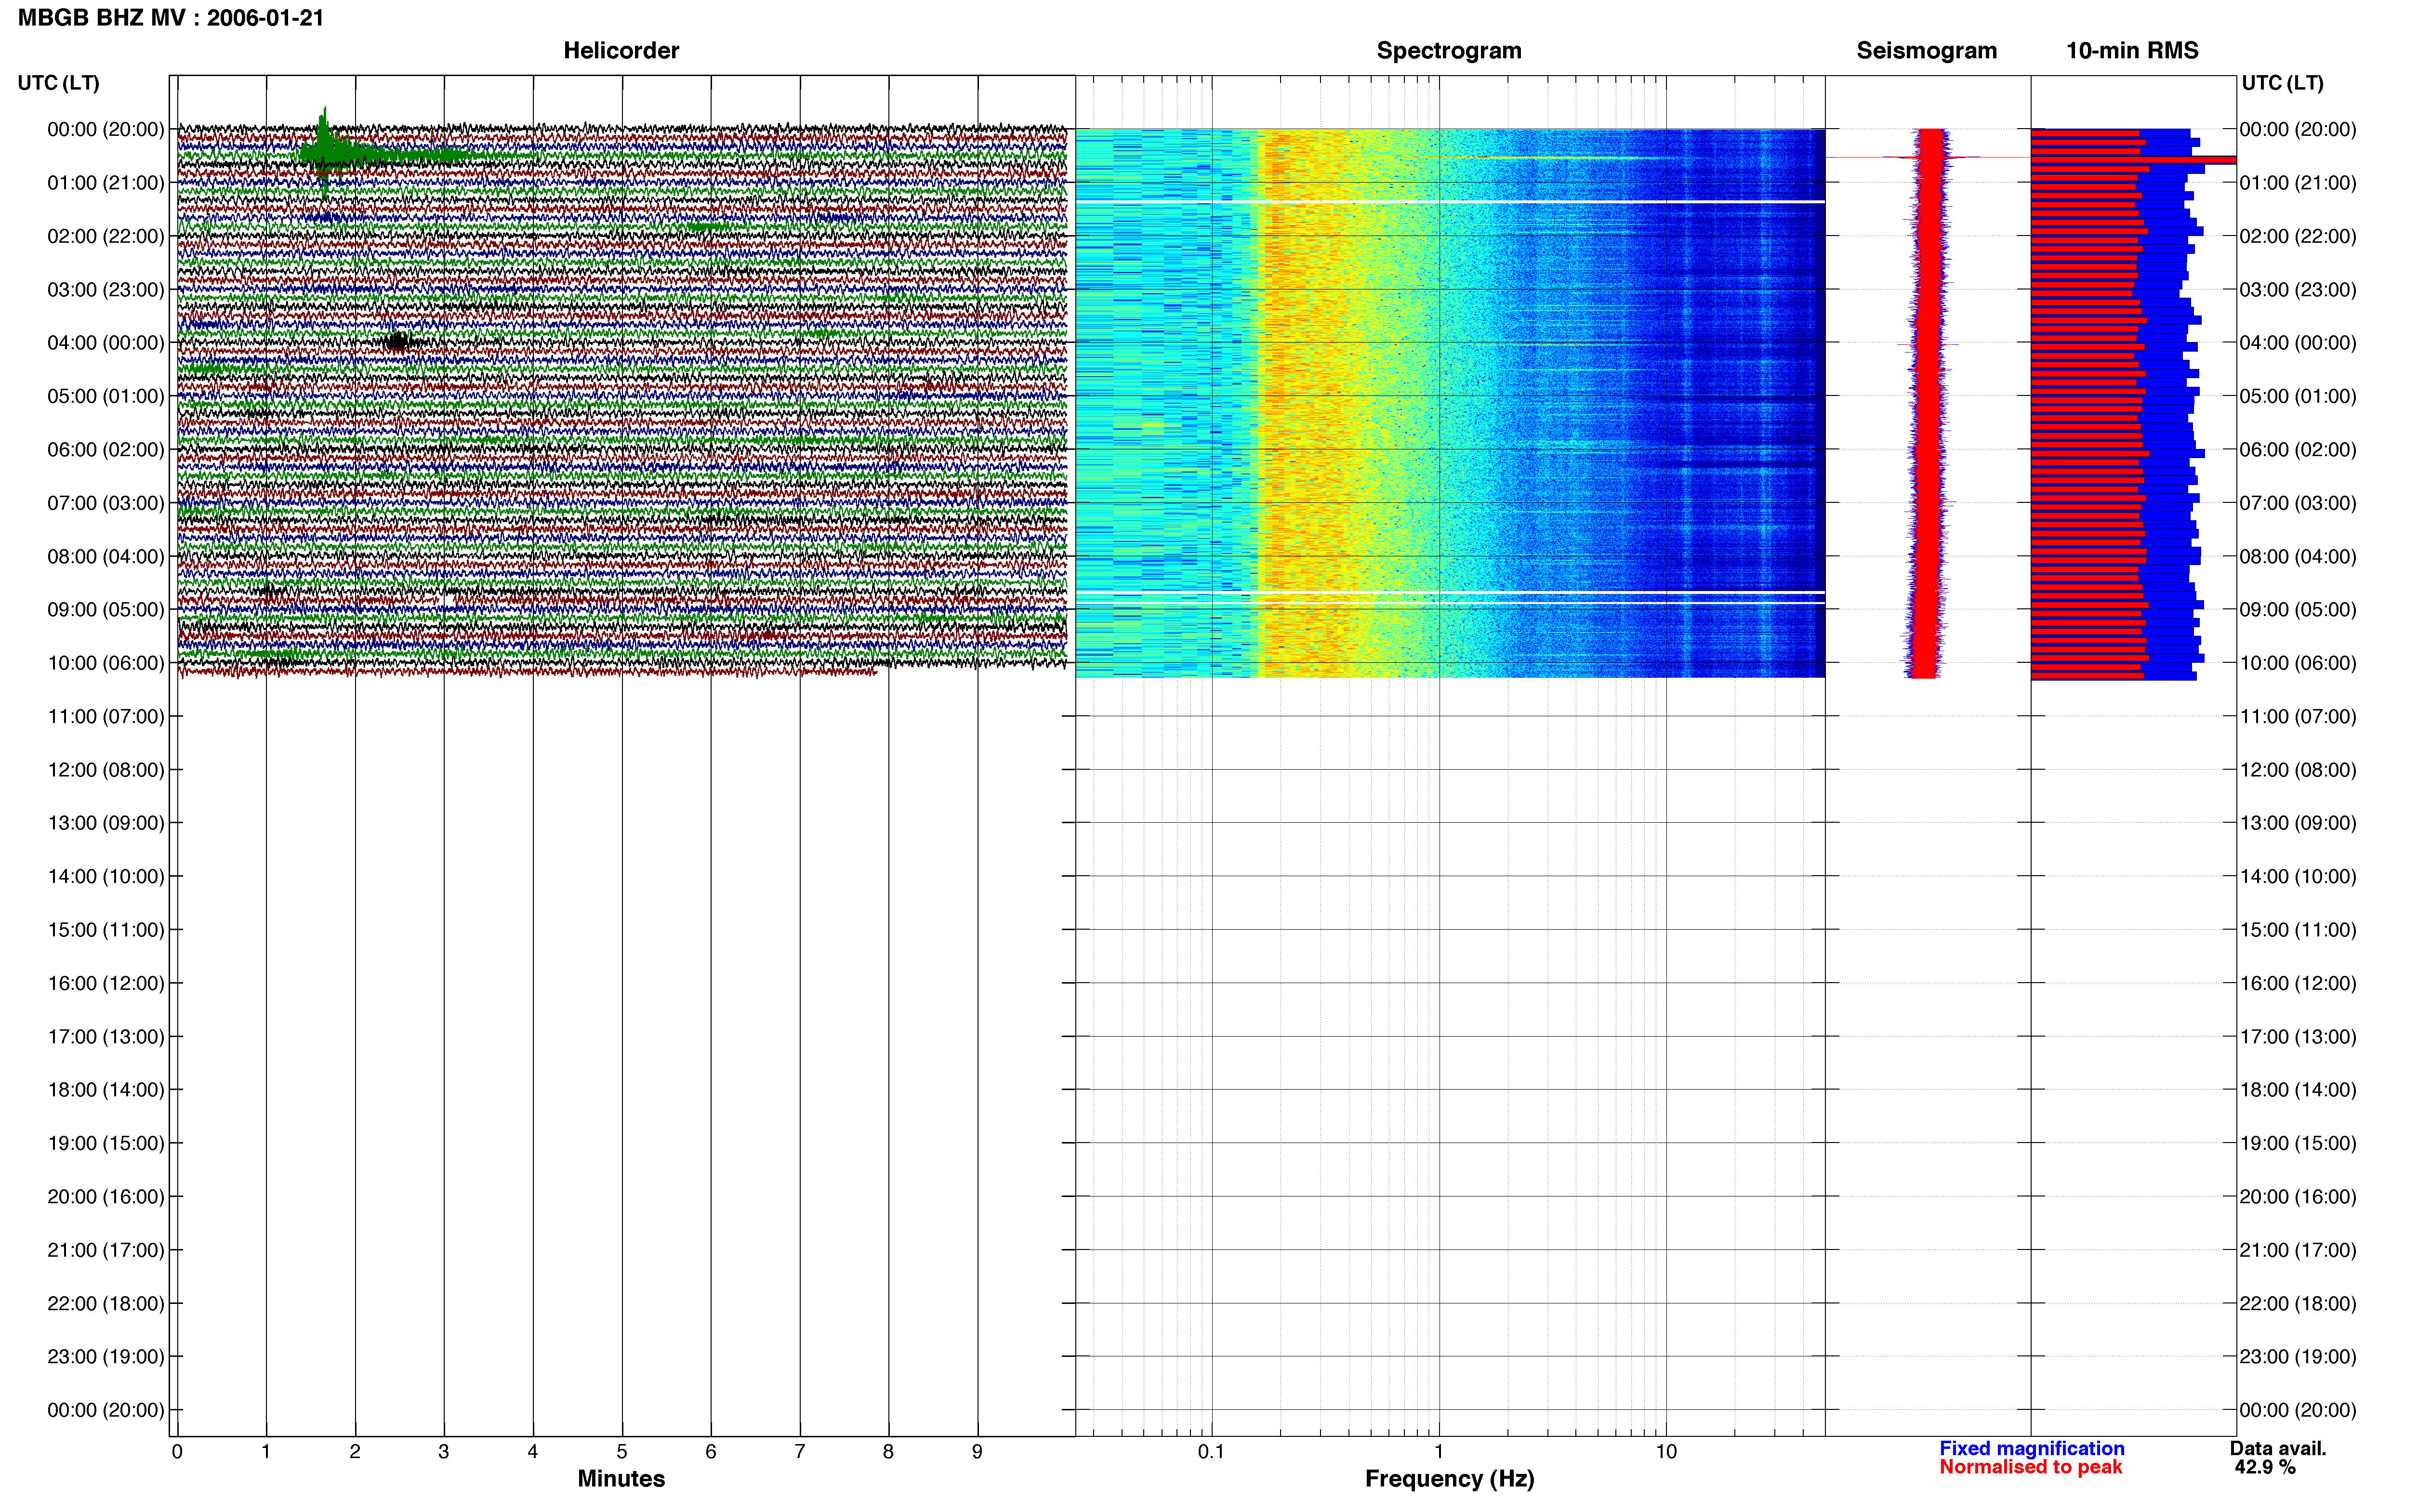This screenshot has width=2418, height=1512.
Task: Click frequency tick label '10' under spectrogram
Action: (1666, 1452)
